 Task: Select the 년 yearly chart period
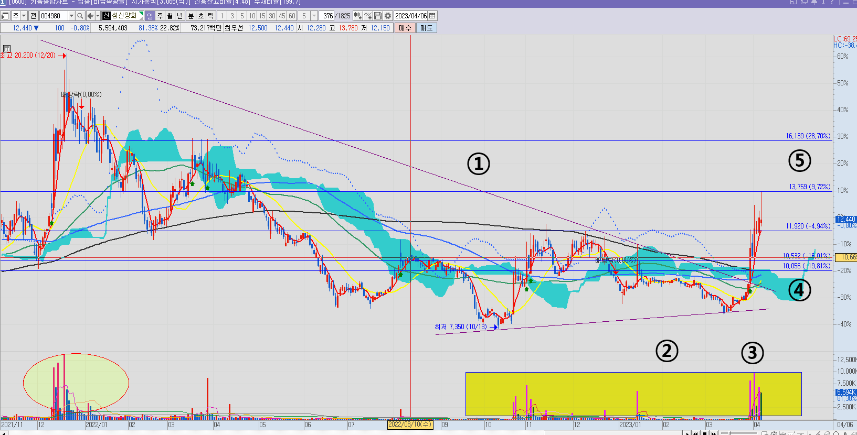pyautogui.click(x=179, y=16)
